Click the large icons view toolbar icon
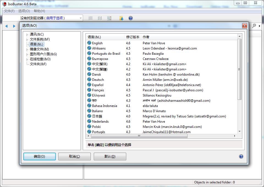The height and width of the screenshot is (187, 264). pos(109,18)
